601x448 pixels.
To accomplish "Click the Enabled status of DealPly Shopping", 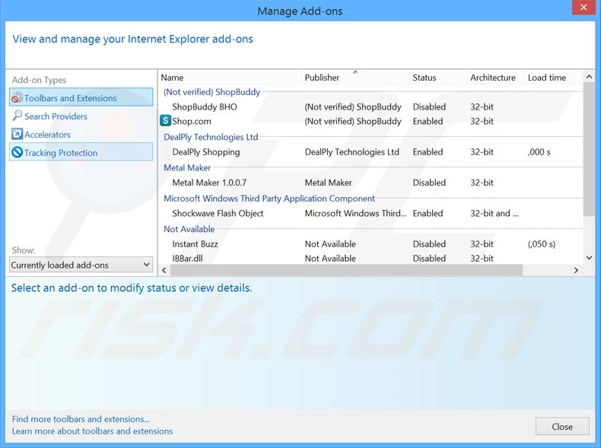I will [428, 152].
